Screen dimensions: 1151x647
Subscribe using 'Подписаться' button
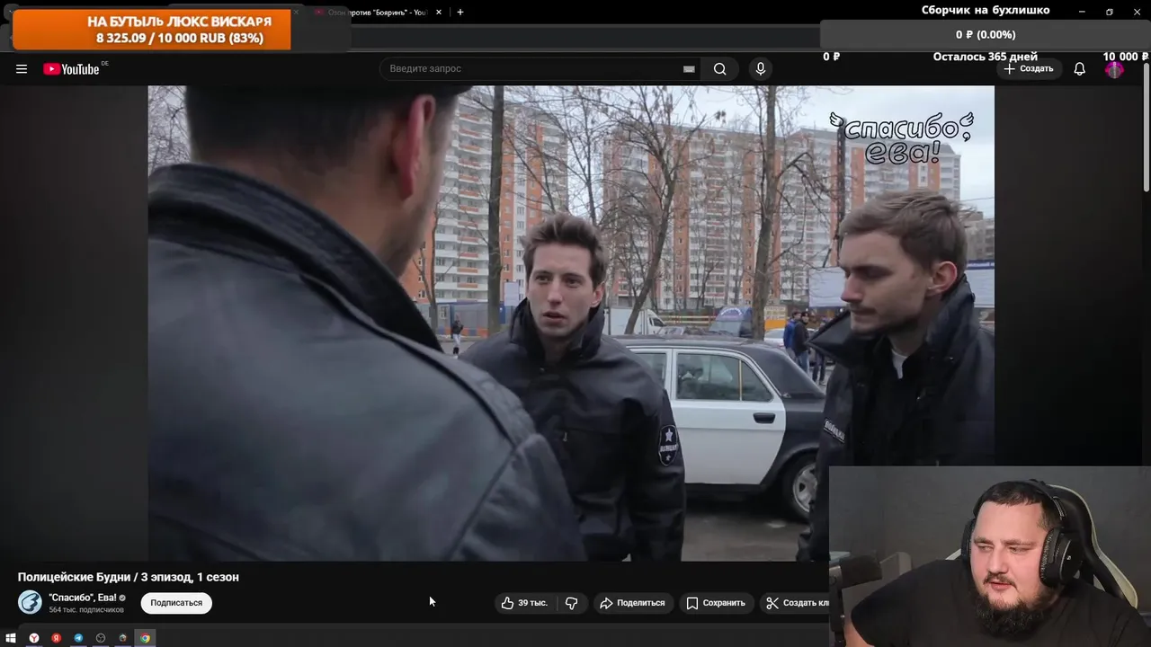(x=176, y=603)
